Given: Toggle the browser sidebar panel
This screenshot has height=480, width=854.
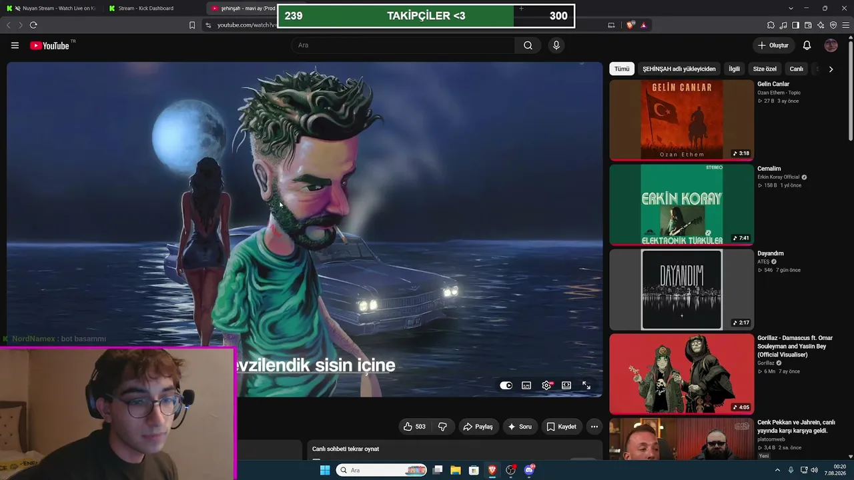Looking at the screenshot, I should (x=795, y=25).
